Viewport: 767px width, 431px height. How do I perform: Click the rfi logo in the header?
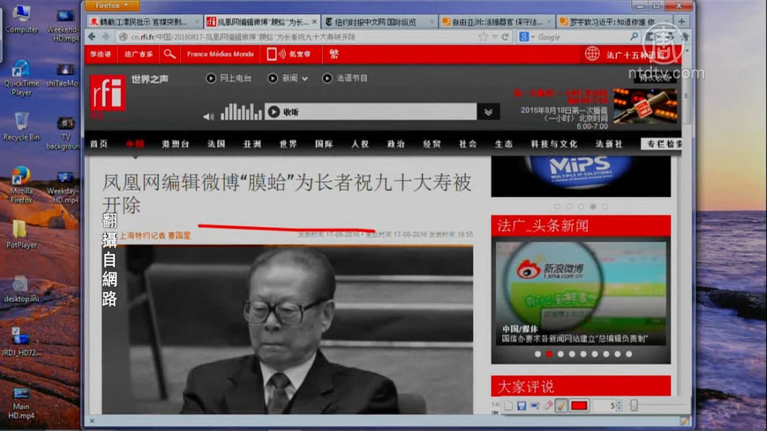pyautogui.click(x=108, y=93)
